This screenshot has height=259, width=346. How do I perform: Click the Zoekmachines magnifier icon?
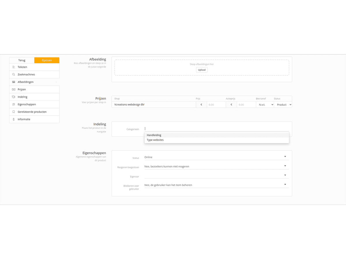(14, 75)
